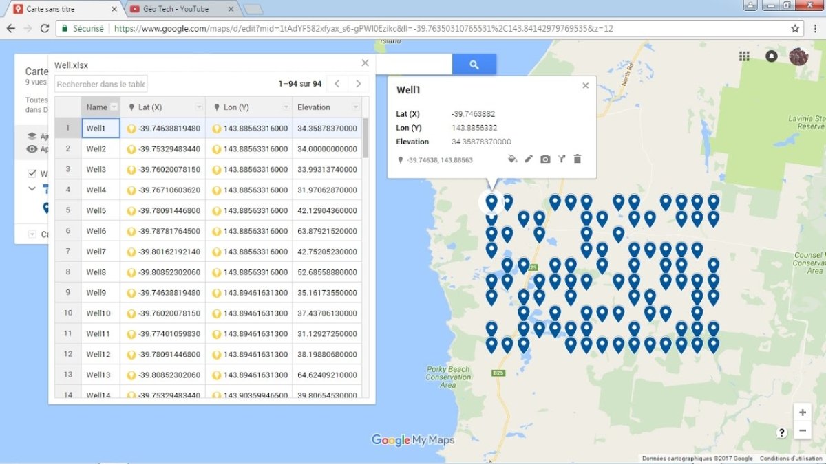
Task: Delete Well1 using the trash icon
Action: pyautogui.click(x=578, y=159)
